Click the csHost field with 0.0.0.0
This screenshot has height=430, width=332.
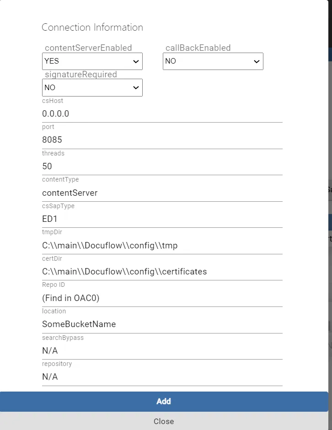click(x=162, y=113)
